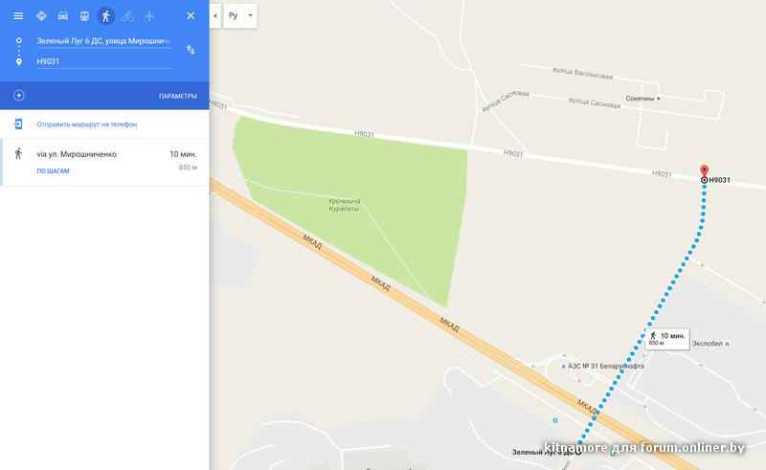Edit the H9031 destination field
Image resolution: width=766 pixels, height=470 pixels.
point(104,61)
